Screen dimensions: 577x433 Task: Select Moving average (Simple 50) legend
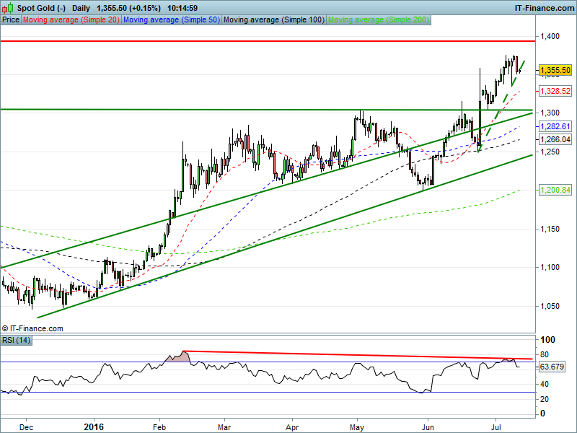click(x=172, y=20)
